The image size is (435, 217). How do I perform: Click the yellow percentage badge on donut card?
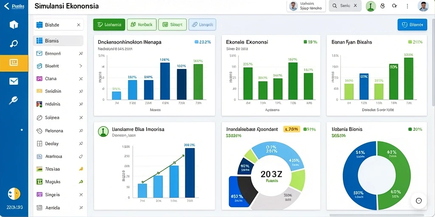[291, 129]
